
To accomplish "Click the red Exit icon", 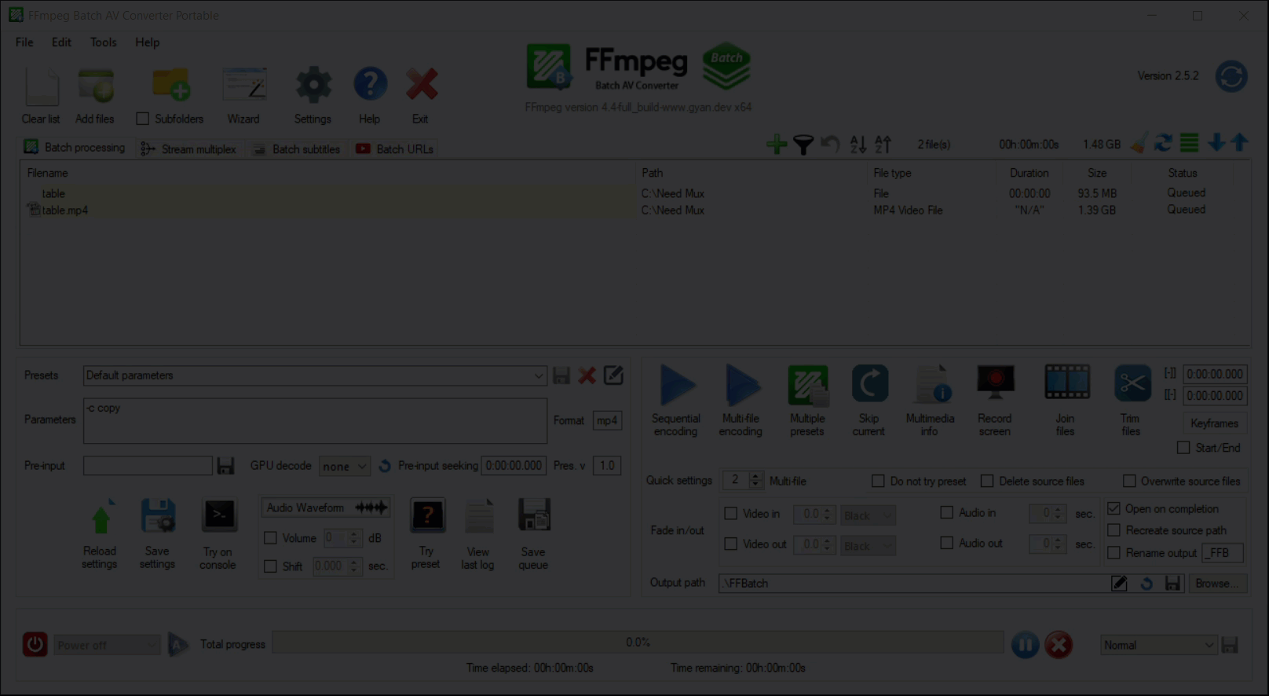I will (422, 85).
